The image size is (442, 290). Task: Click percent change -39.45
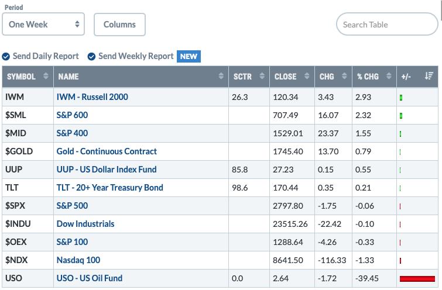pos(366,278)
